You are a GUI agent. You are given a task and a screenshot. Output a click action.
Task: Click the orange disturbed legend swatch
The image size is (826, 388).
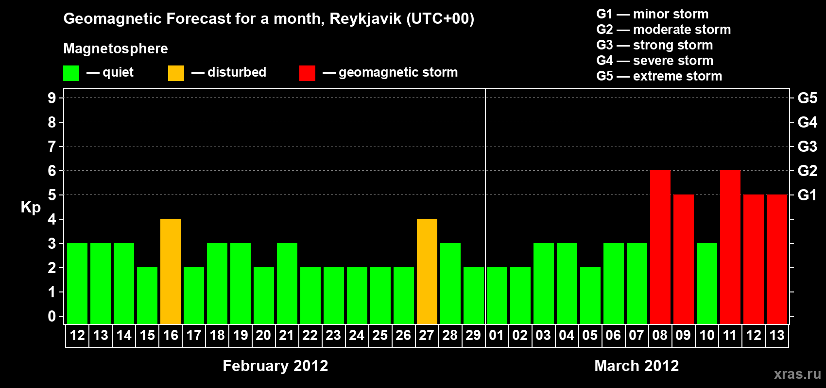coord(176,73)
